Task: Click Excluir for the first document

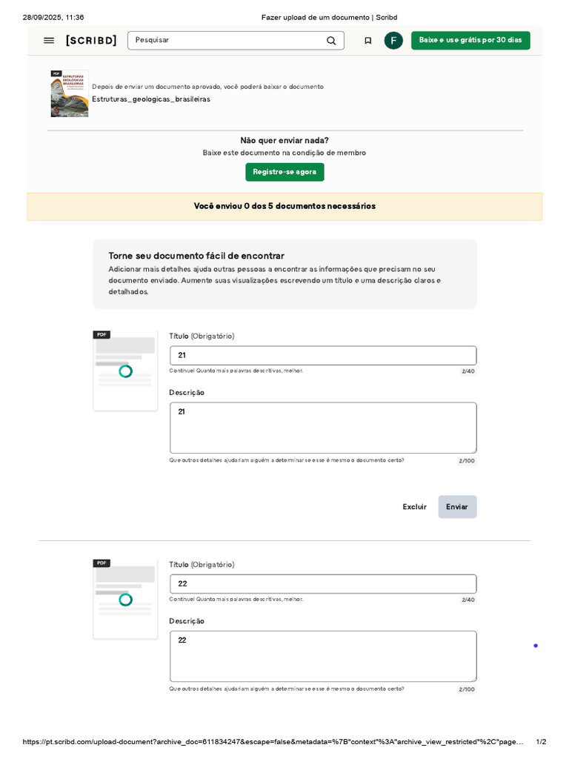Action: (414, 507)
